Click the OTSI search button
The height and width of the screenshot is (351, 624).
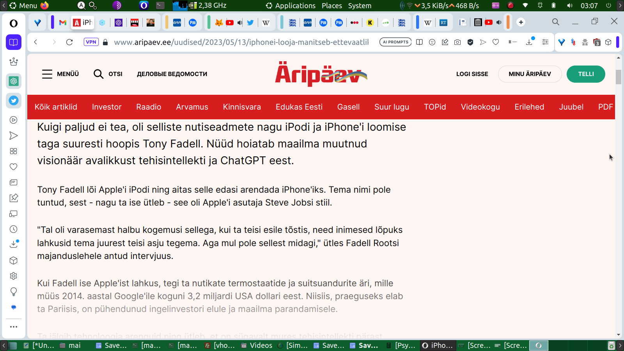(108, 74)
